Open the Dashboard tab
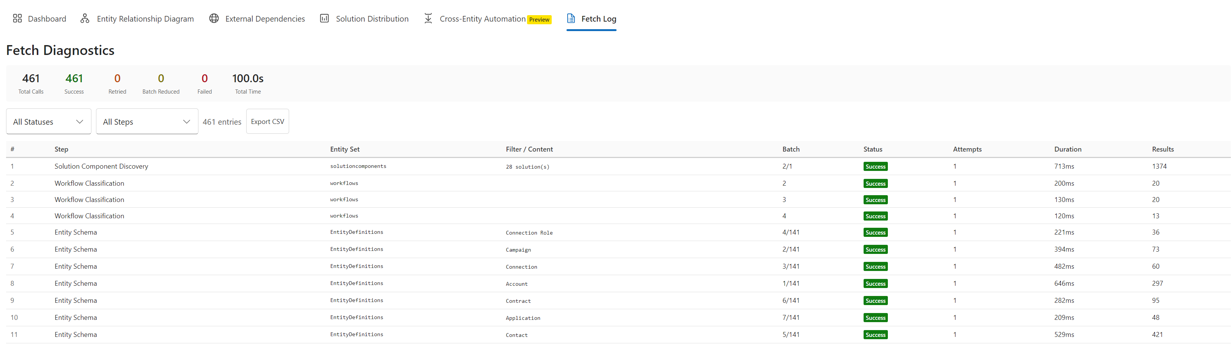 [x=39, y=19]
